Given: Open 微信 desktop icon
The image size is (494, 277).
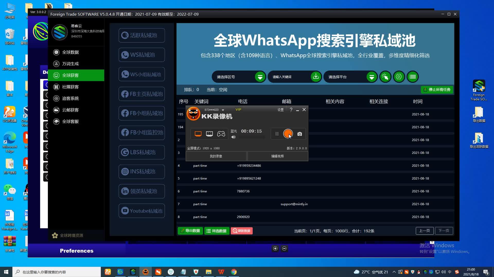Looking at the screenshot, I should click(10, 192).
